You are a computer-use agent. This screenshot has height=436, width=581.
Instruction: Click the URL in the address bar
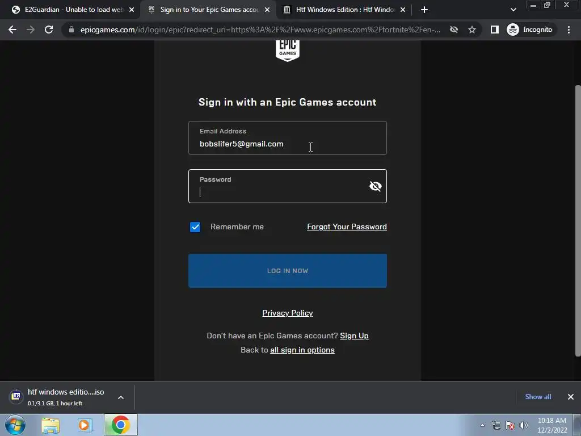point(260,30)
